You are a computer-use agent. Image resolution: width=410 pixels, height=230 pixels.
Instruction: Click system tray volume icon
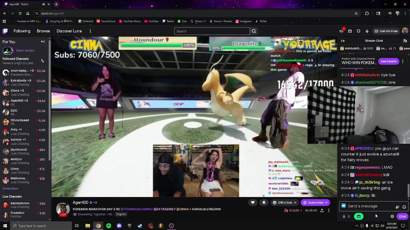click(x=382, y=226)
